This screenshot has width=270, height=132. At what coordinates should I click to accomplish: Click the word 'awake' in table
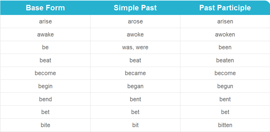[45, 35]
